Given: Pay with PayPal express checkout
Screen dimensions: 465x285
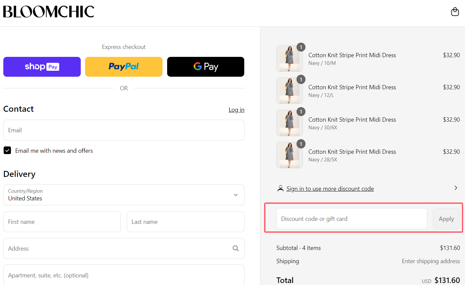Looking at the screenshot, I should point(124,67).
